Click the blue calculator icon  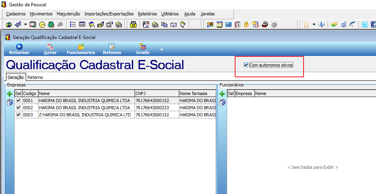point(228,24)
